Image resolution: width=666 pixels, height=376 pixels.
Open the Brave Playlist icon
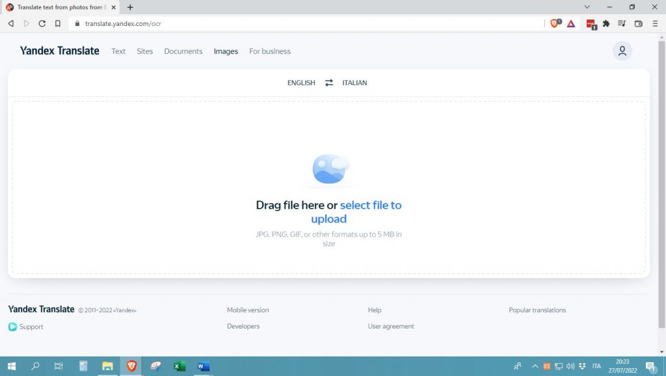point(621,23)
